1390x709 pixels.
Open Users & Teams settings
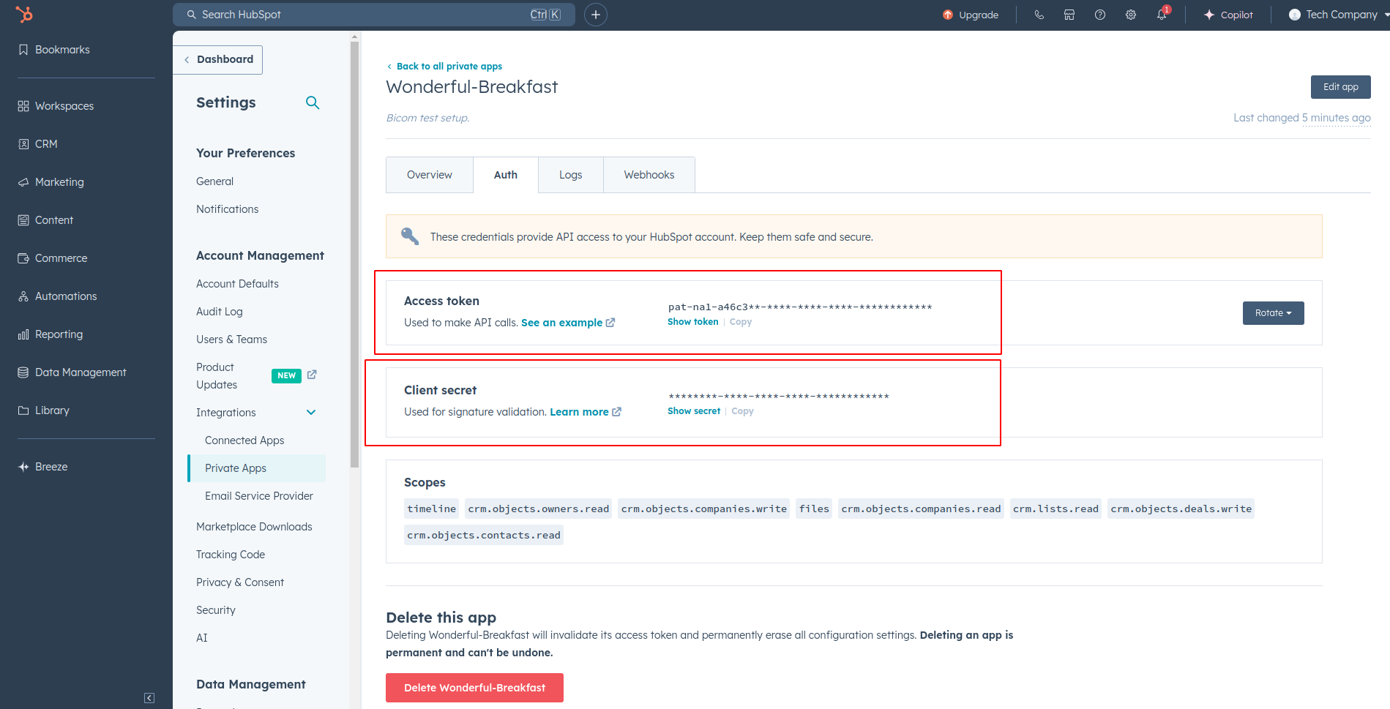click(x=232, y=340)
